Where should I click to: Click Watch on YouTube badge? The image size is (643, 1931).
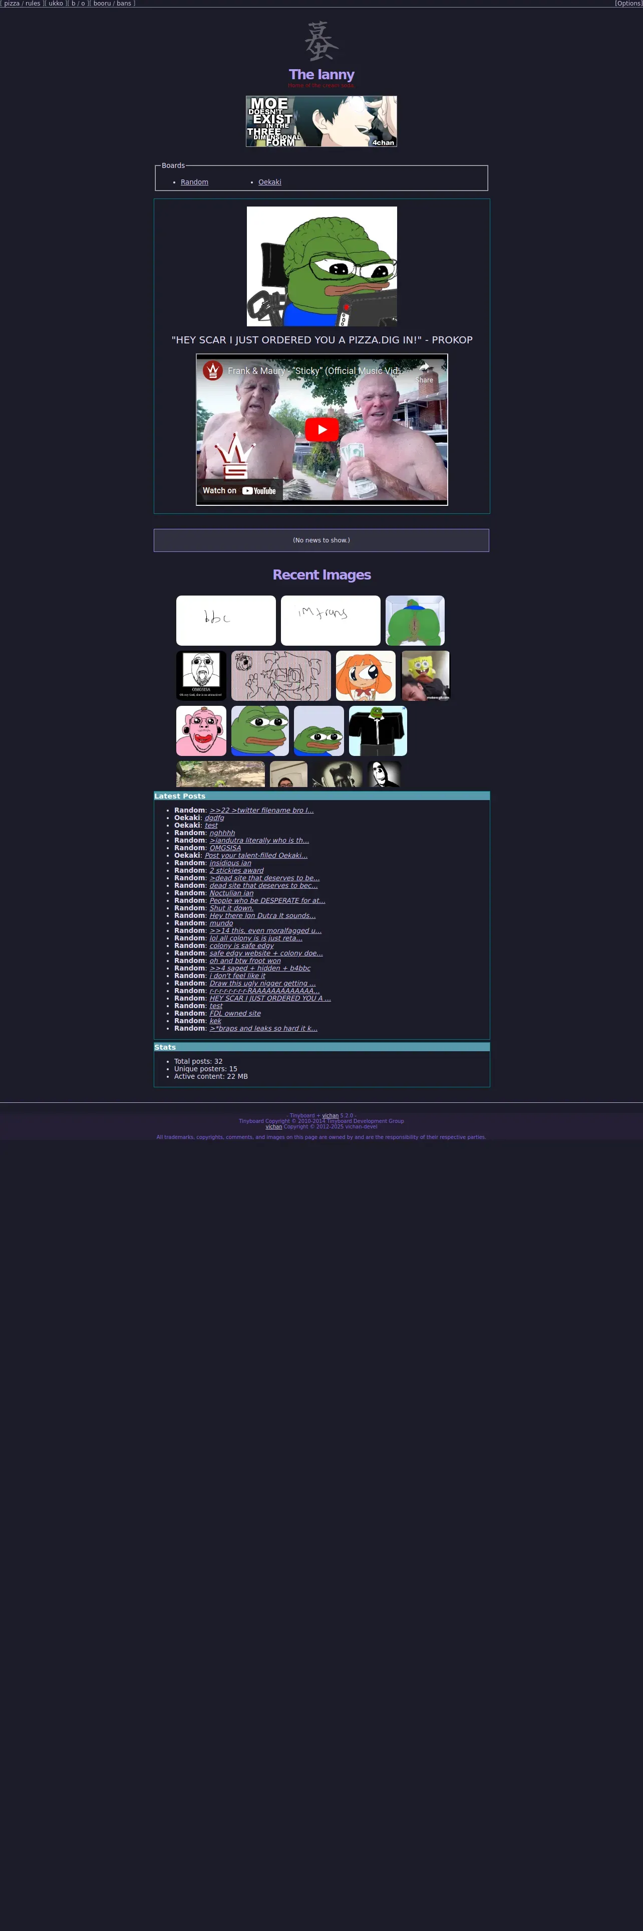(239, 490)
